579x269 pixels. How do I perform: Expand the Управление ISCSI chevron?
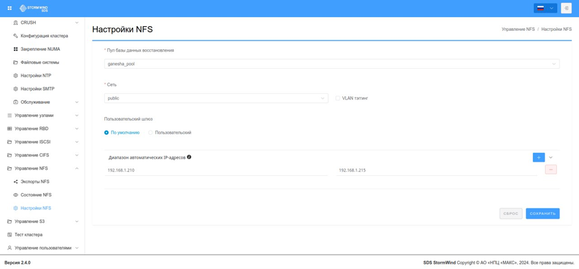pyautogui.click(x=77, y=142)
